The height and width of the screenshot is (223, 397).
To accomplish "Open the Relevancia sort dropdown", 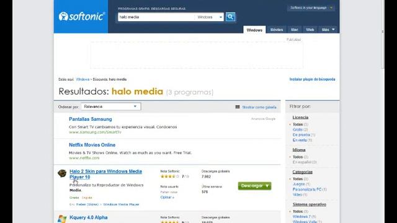I will [111, 107].
